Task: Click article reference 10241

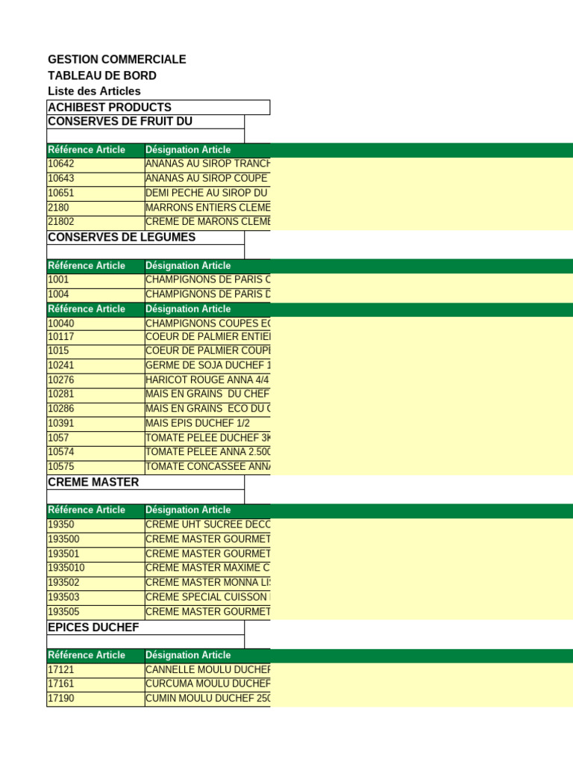Action: point(95,366)
